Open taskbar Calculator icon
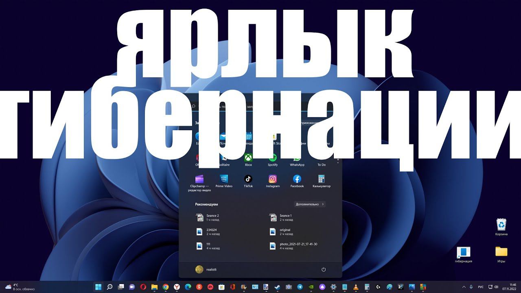 [x=367, y=287]
